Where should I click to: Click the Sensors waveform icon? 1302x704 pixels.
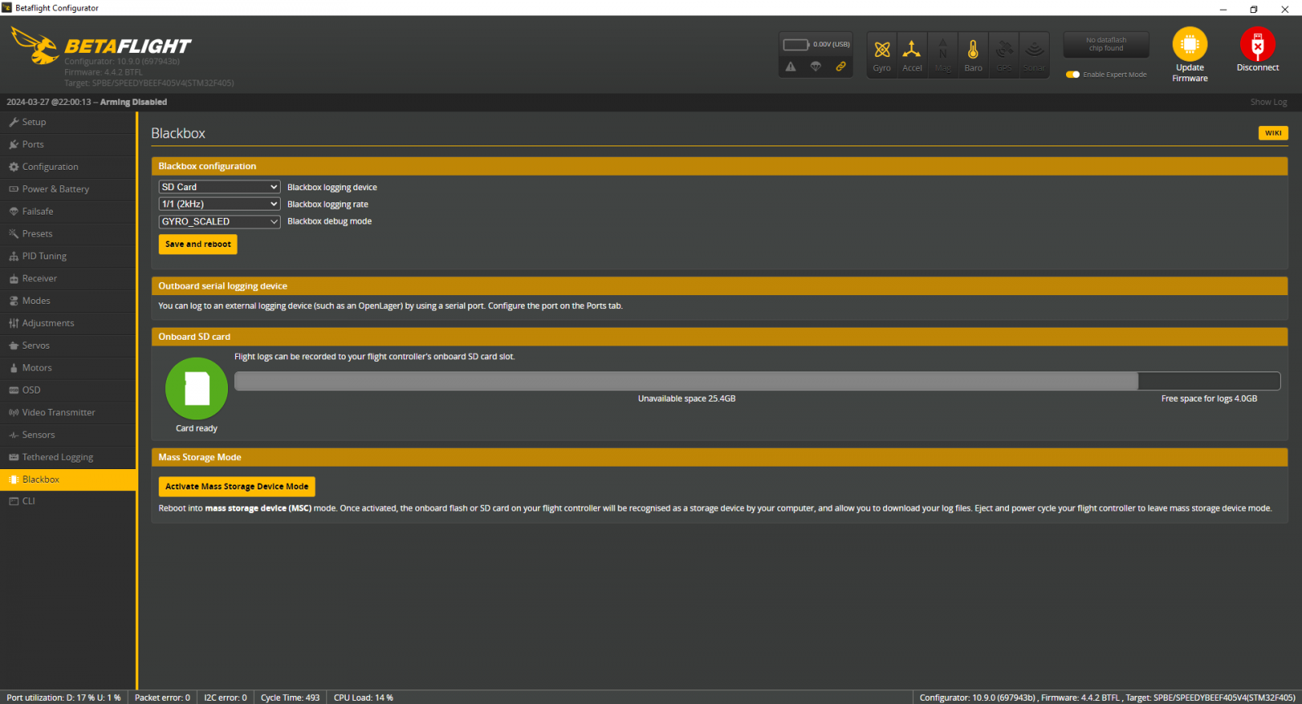pyautogui.click(x=14, y=435)
